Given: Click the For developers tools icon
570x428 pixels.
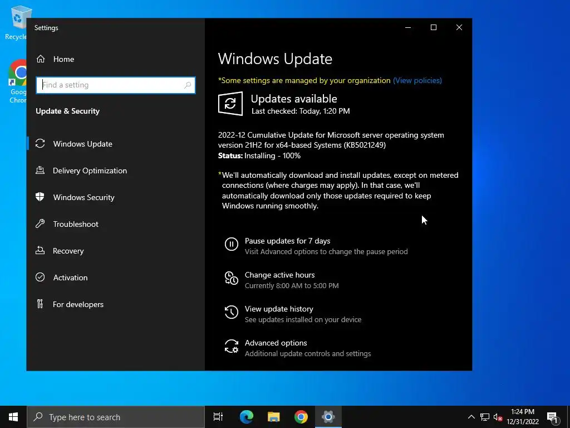Looking at the screenshot, I should point(40,304).
